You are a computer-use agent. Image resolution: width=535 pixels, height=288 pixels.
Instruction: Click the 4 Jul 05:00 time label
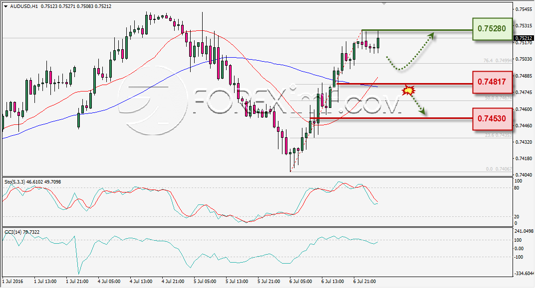tap(109, 281)
